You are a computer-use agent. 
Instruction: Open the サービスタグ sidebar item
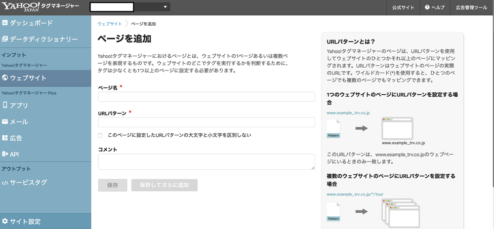tap(45, 183)
